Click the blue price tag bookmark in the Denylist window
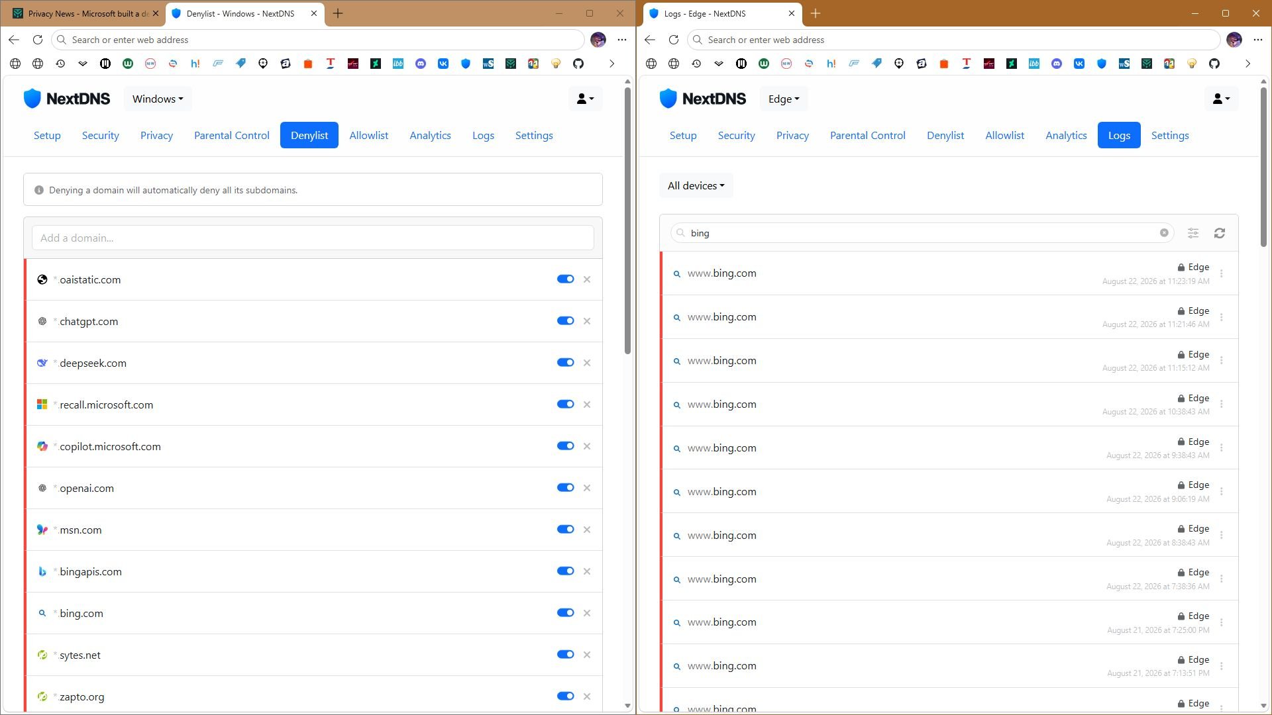 240,64
